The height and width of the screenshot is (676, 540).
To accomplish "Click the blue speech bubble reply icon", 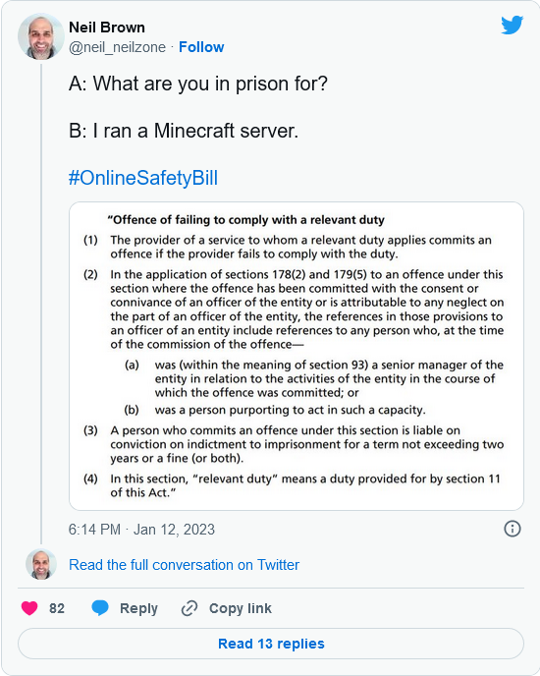I will point(100,608).
